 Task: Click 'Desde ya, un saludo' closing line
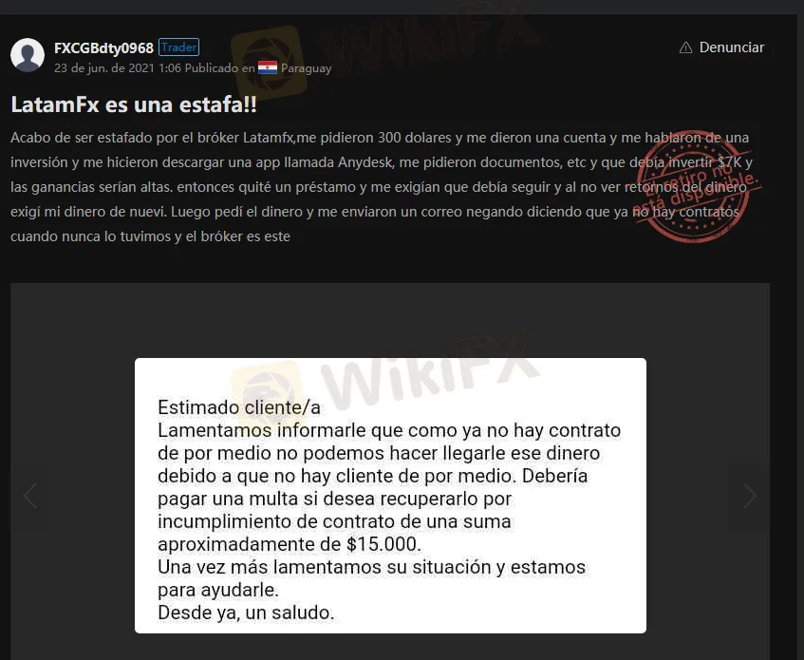coord(246,613)
